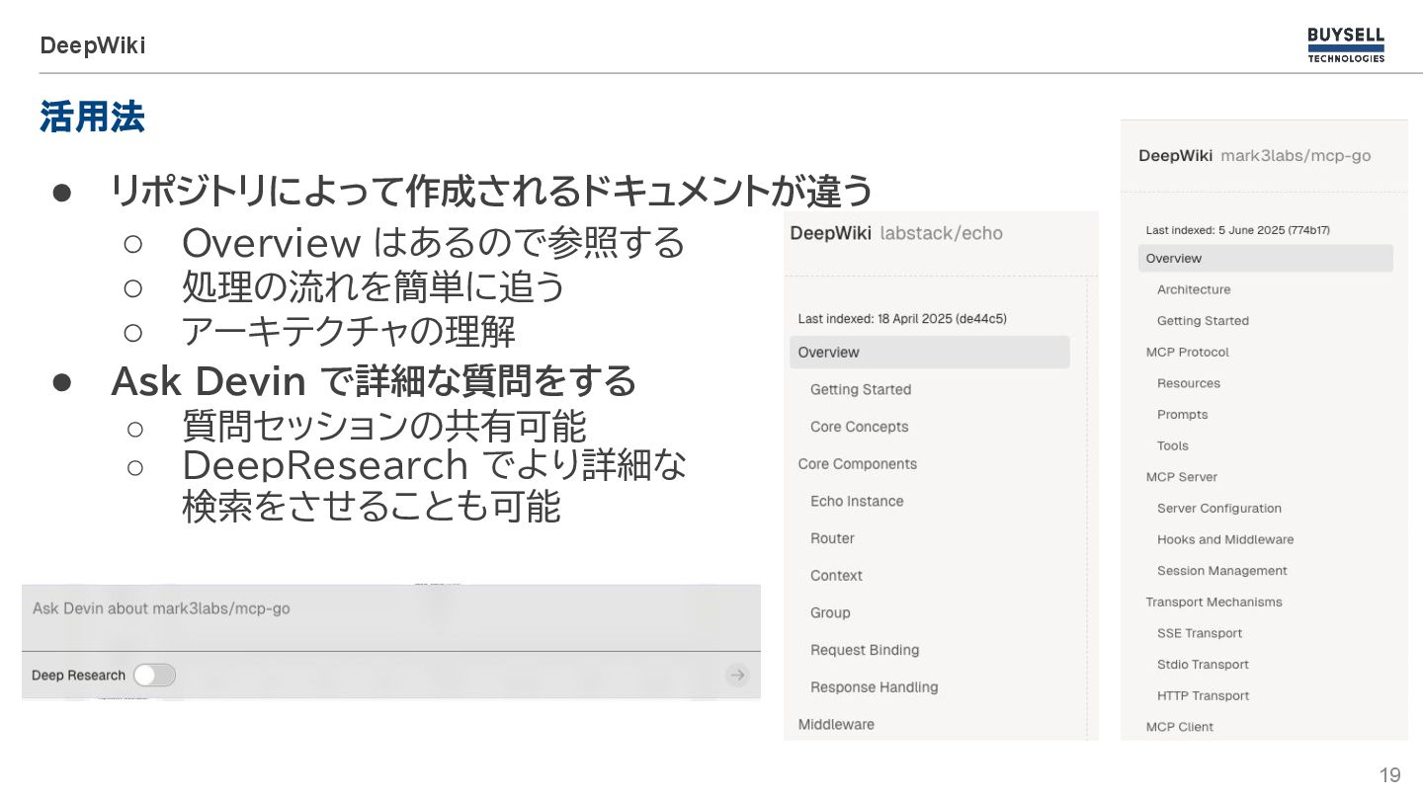Open Getting Started in mcp-go sidebar
1423x800 pixels.
1203,321
